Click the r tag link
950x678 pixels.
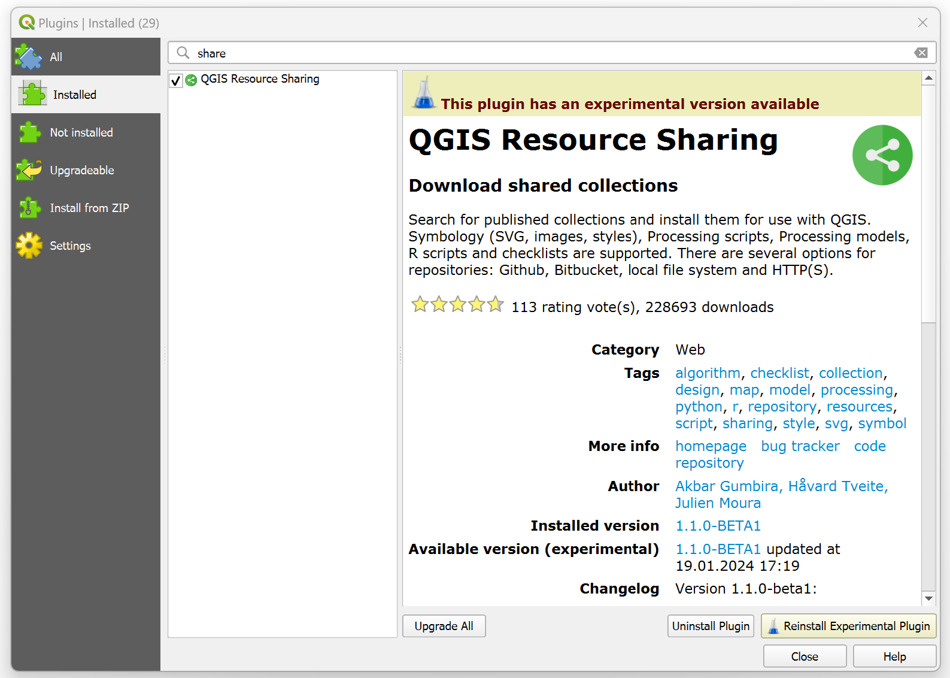pyautogui.click(x=735, y=407)
